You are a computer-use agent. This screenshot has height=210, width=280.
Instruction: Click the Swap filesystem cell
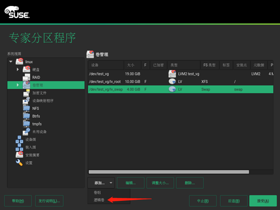206,89
